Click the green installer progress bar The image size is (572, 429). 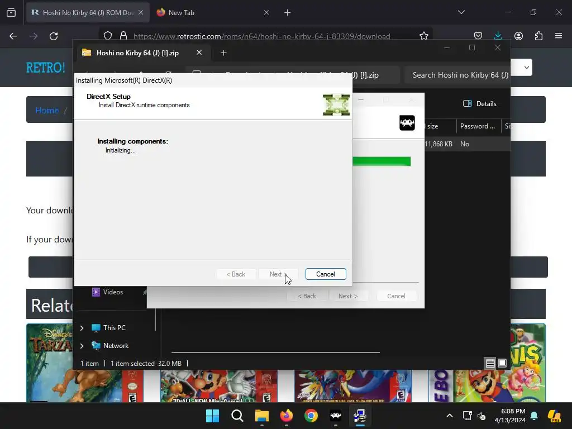click(x=382, y=161)
